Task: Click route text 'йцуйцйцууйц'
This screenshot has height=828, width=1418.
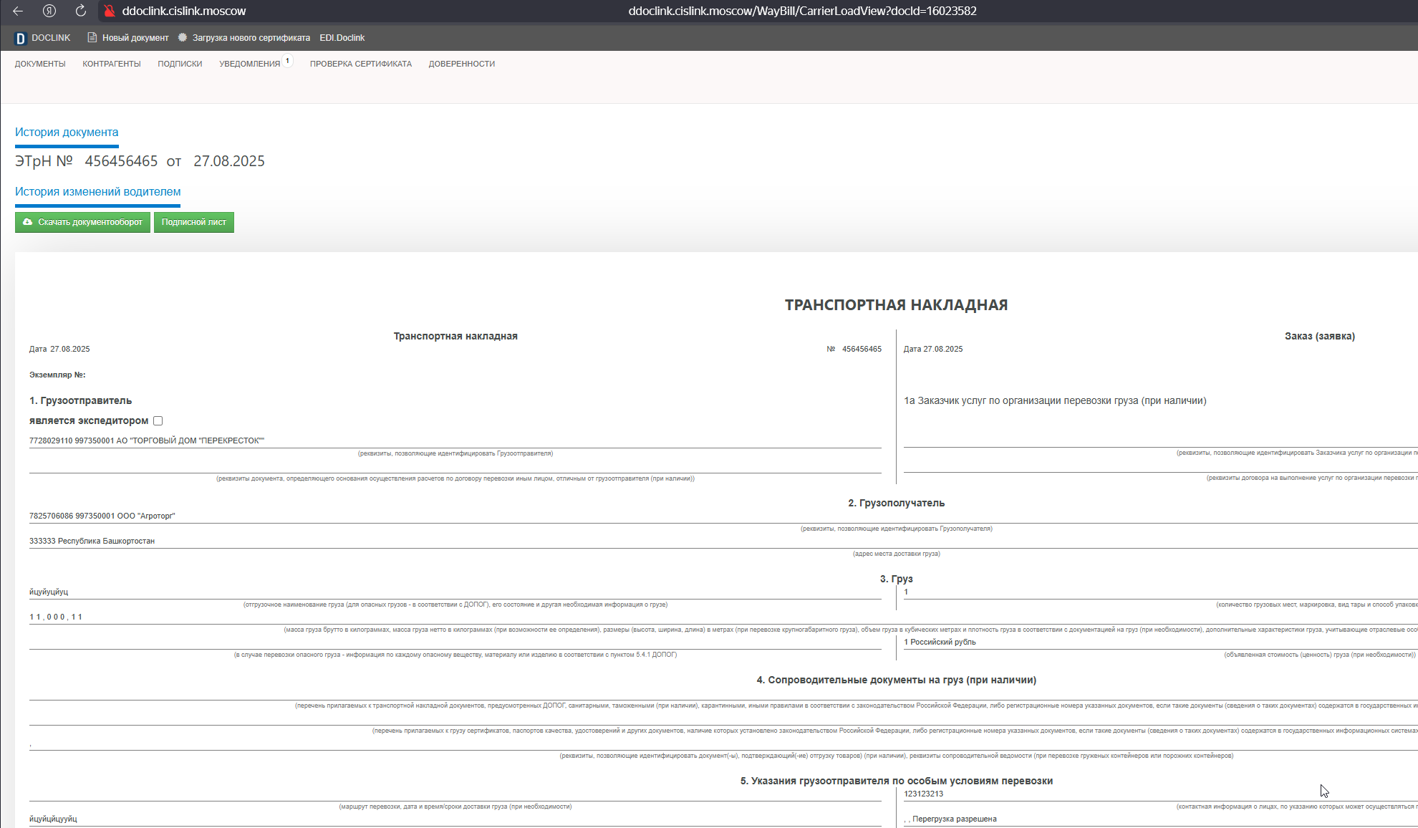Action: coord(53,819)
